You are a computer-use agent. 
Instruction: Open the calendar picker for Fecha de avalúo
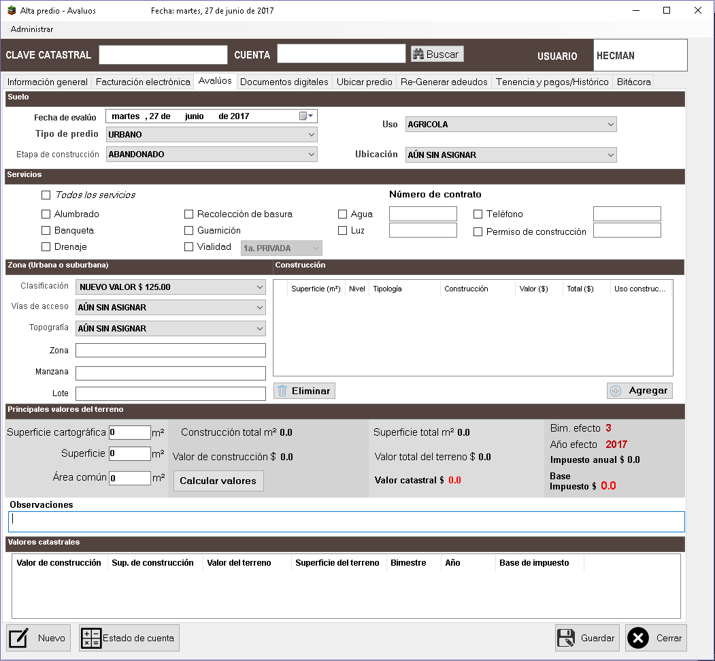point(306,116)
